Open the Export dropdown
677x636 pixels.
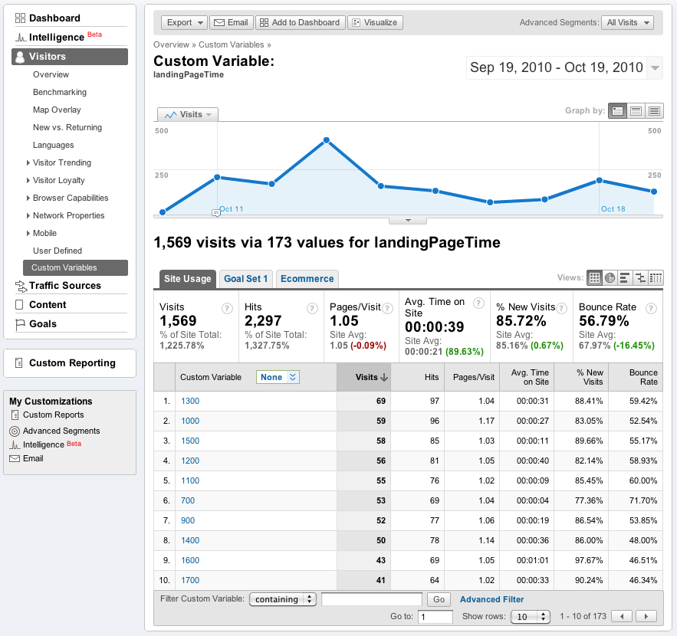[184, 23]
